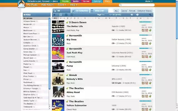Switch to the Books tab
The image size is (178, 111).
pos(76,1)
